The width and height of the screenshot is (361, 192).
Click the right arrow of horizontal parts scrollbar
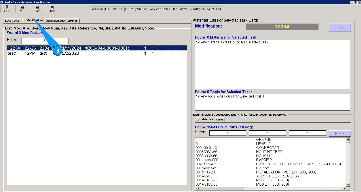pos(344,189)
